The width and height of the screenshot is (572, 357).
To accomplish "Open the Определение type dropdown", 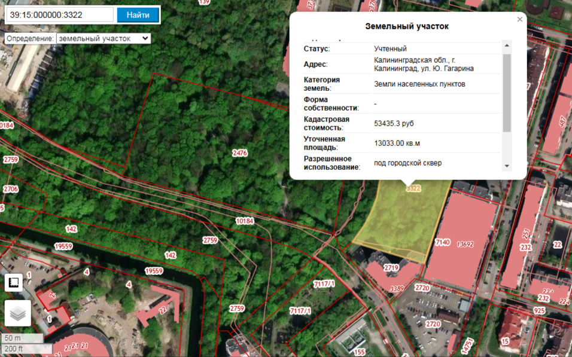I will pyautogui.click(x=103, y=38).
